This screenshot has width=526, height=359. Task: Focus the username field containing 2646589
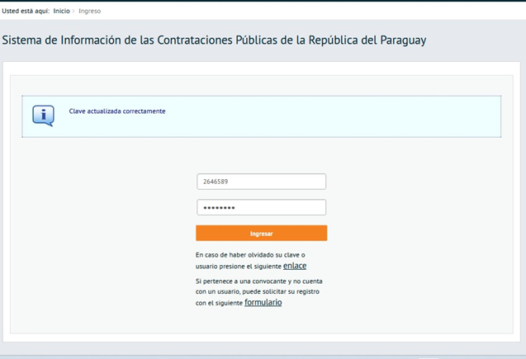click(x=261, y=182)
